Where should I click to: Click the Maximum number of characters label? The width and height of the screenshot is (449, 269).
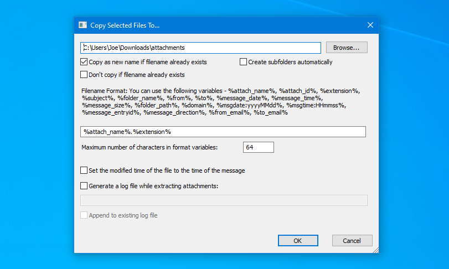149,147
